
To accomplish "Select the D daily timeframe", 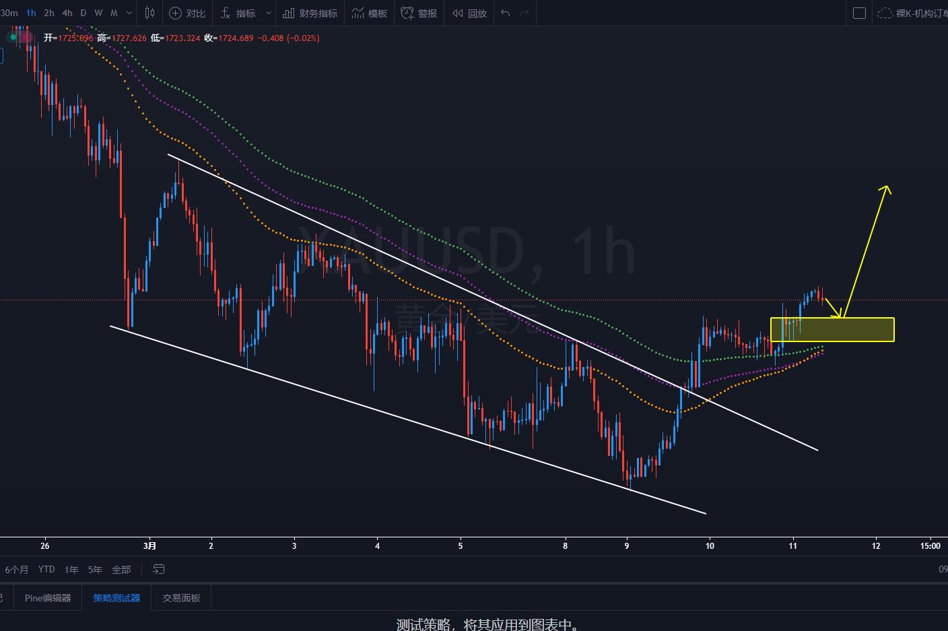I will pyautogui.click(x=83, y=13).
